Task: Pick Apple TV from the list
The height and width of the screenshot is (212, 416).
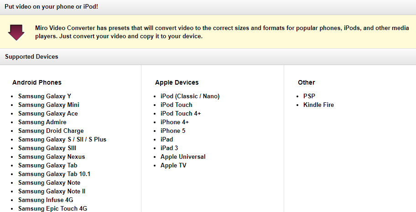Action: point(173,165)
